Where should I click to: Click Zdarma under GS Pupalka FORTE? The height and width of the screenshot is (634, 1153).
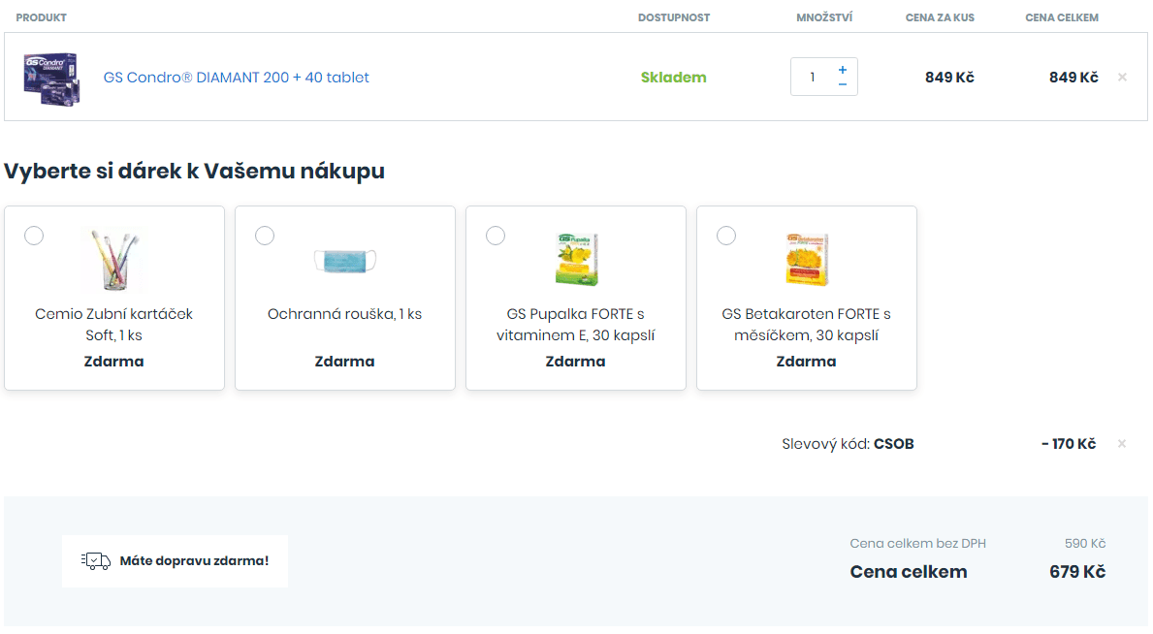pyautogui.click(x=576, y=362)
